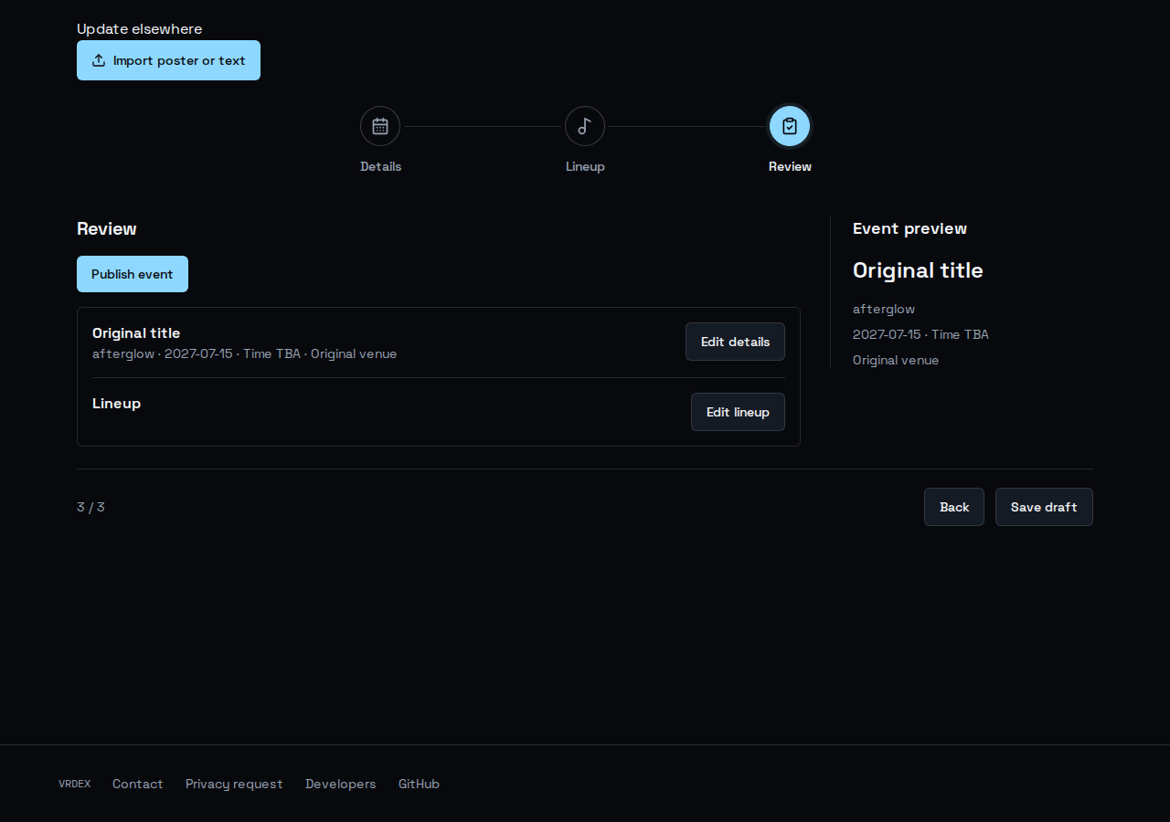Open the Lineup music note step
The height and width of the screenshot is (822, 1170).
point(585,126)
